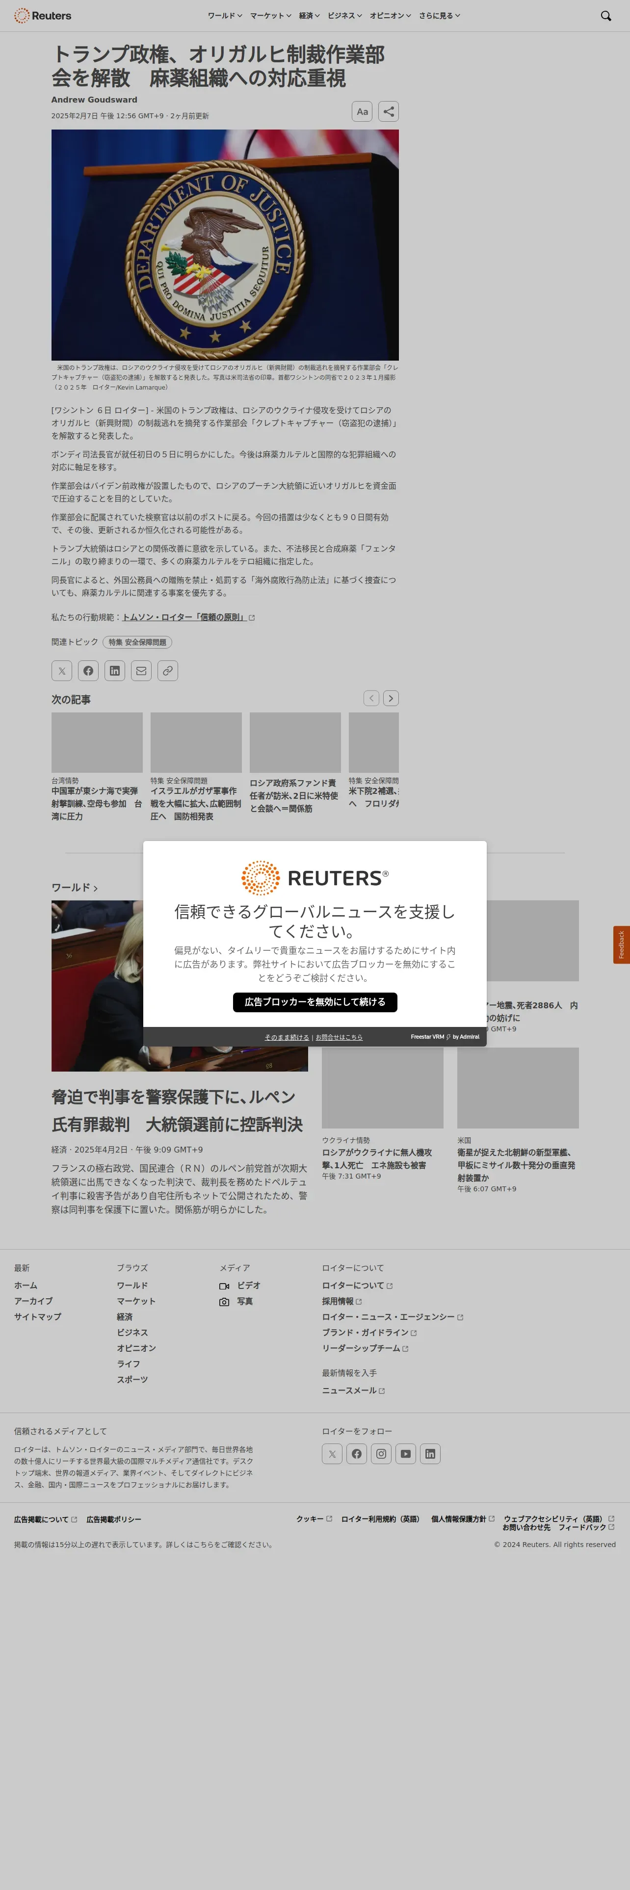Follow Reuters on Facebook in footer
Viewport: 630px width, 1890px height.
(356, 1453)
